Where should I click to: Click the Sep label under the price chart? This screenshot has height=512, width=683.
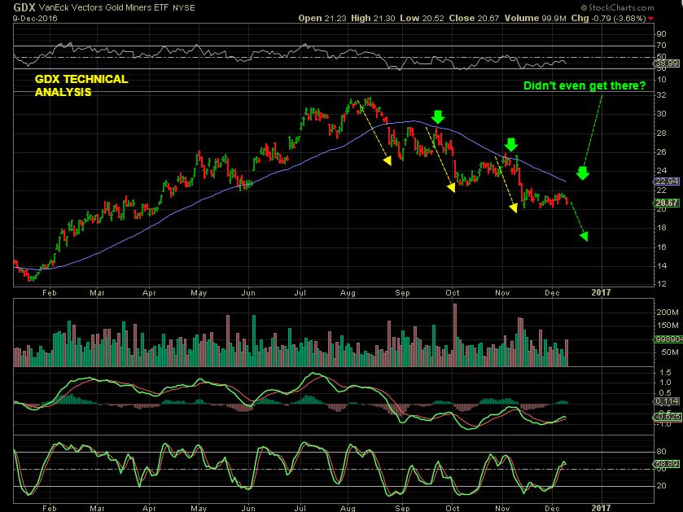click(402, 292)
